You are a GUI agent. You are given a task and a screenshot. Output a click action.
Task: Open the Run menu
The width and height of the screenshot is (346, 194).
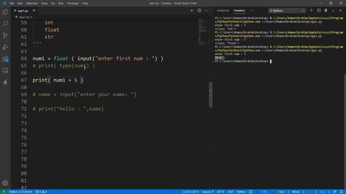[61, 3]
